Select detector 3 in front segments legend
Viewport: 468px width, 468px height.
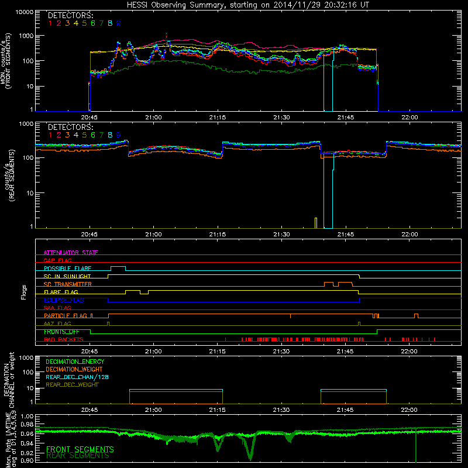click(x=67, y=23)
